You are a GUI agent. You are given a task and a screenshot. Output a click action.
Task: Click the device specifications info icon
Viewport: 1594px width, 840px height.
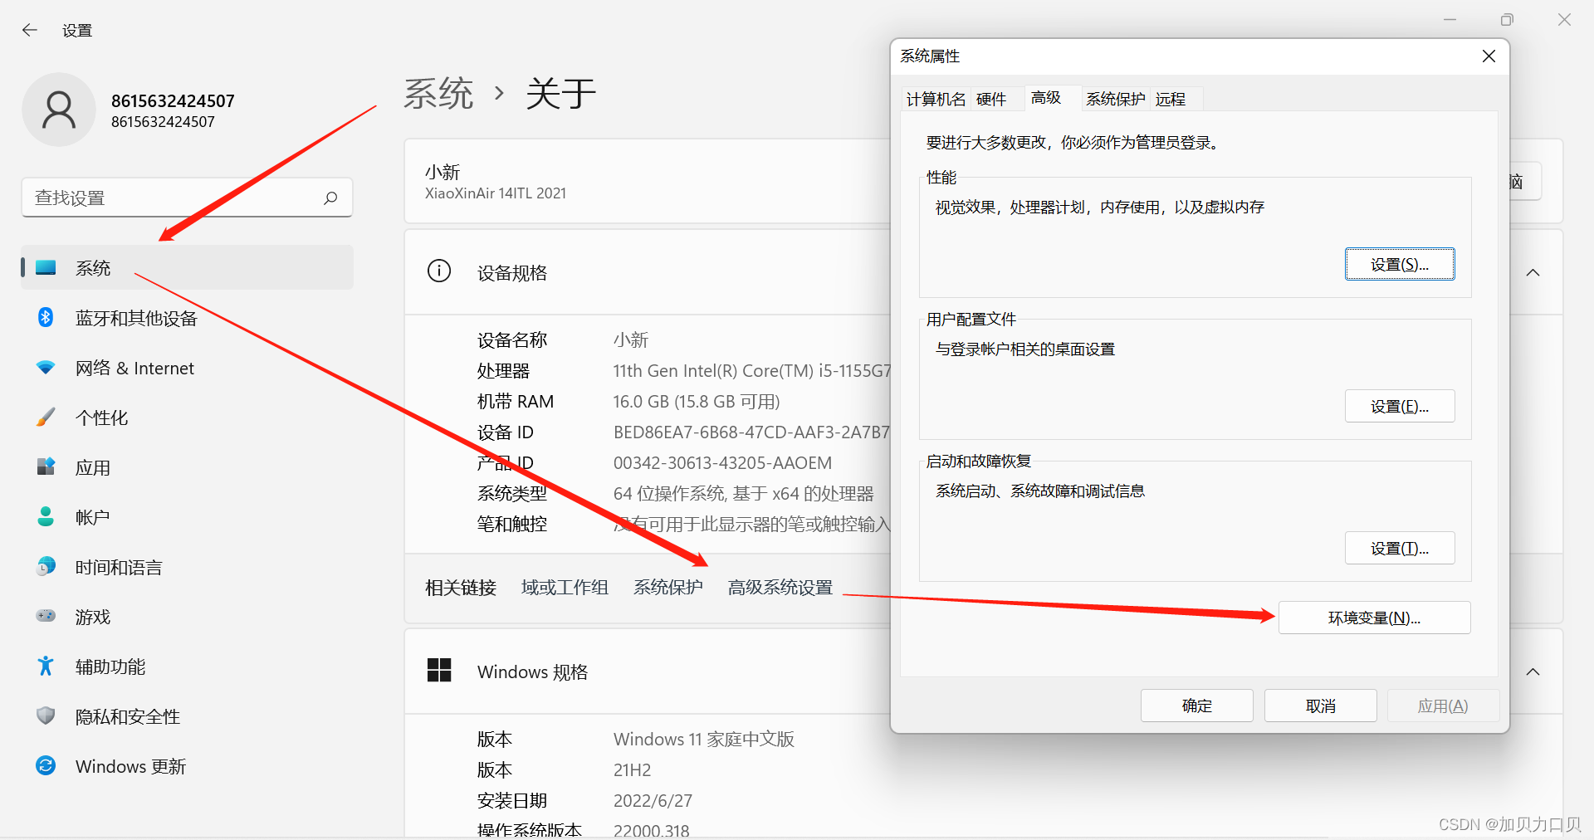[x=439, y=271]
